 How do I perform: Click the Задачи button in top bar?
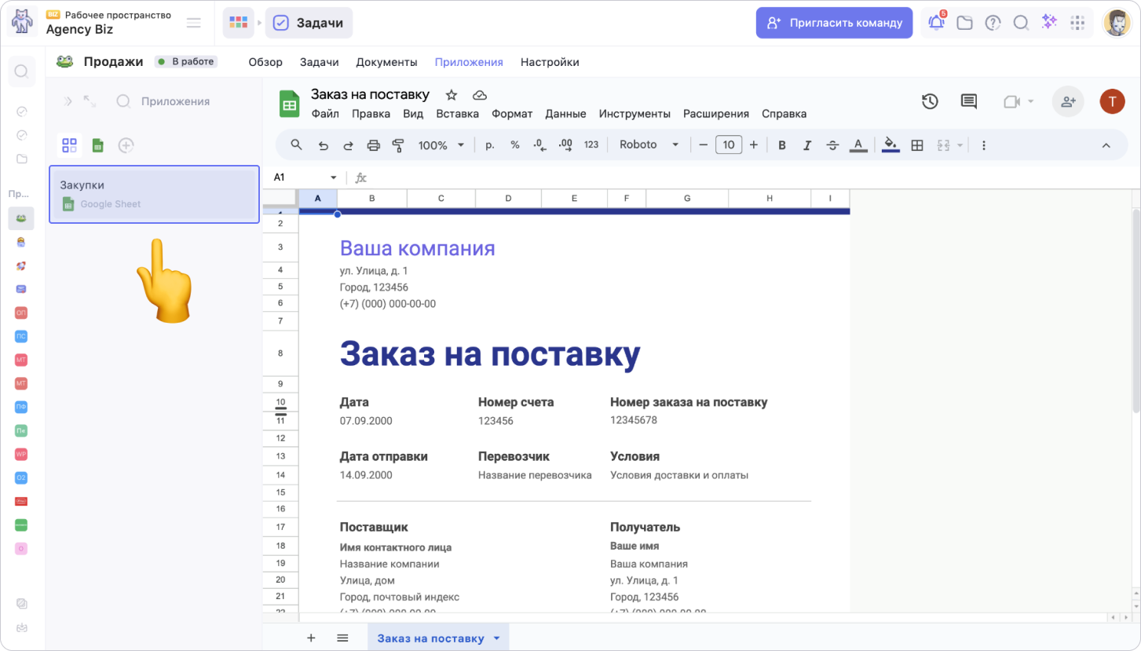(x=309, y=23)
